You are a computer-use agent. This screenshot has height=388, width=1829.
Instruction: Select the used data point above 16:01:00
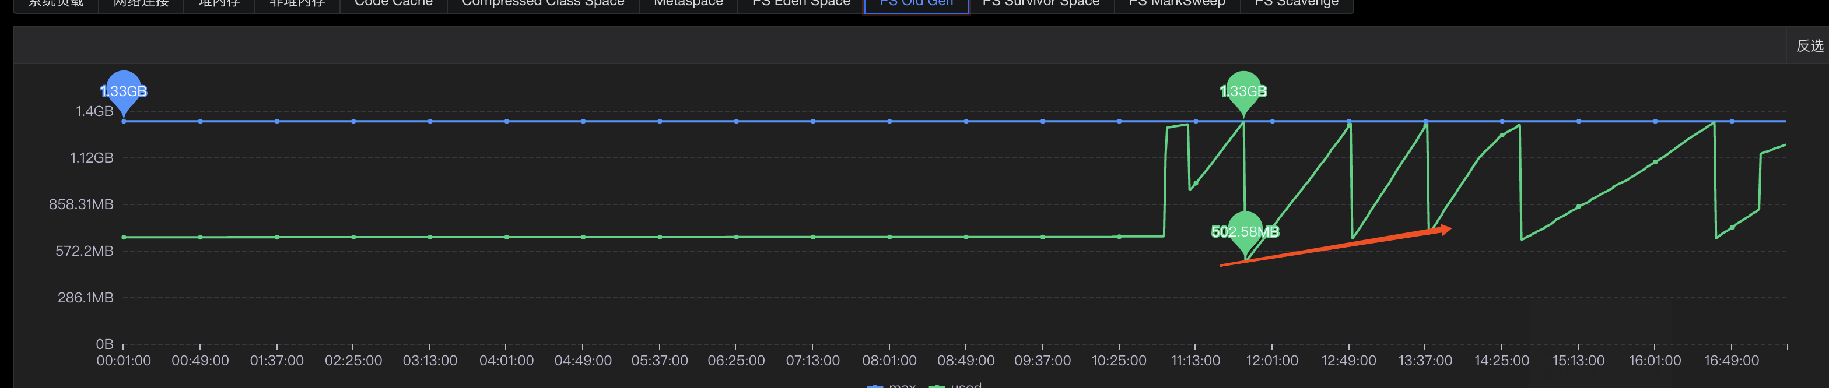tap(1655, 162)
